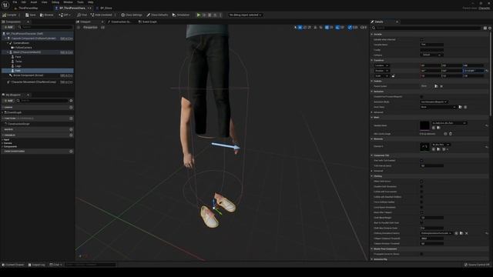The width and height of the screenshot is (493, 277).
Task: Open the Perspective view mode dropdown
Action: pos(90,28)
